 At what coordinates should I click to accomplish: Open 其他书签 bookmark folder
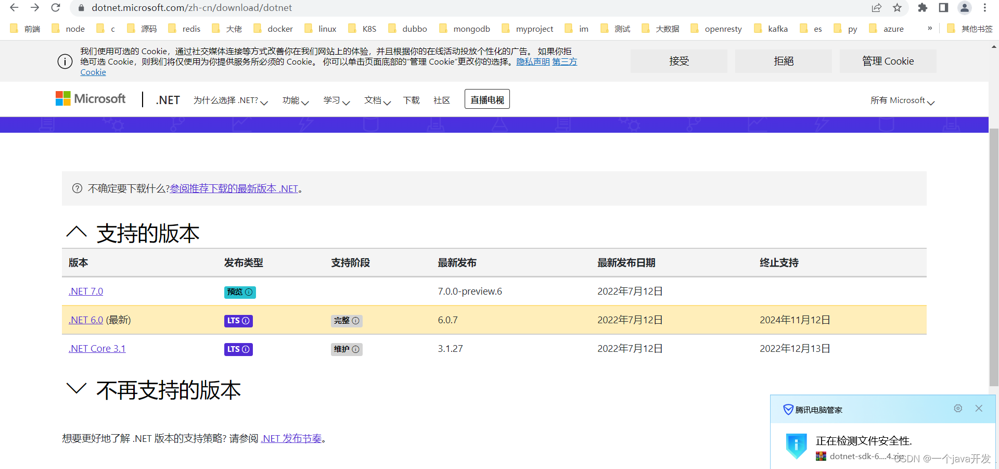coord(969,29)
